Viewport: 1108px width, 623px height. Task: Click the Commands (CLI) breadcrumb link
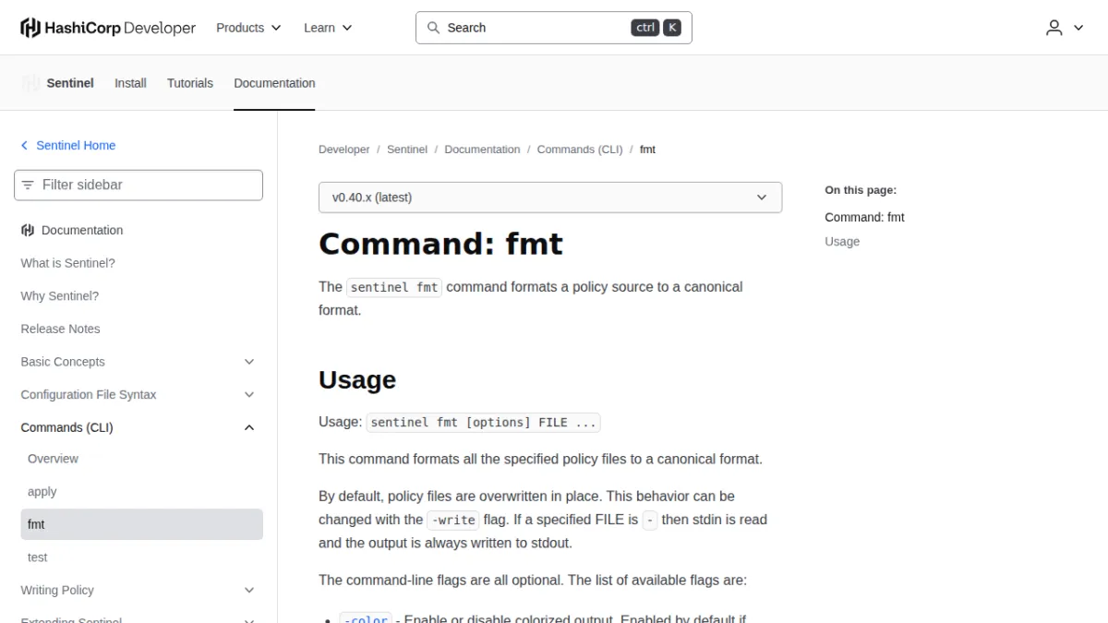tap(580, 150)
